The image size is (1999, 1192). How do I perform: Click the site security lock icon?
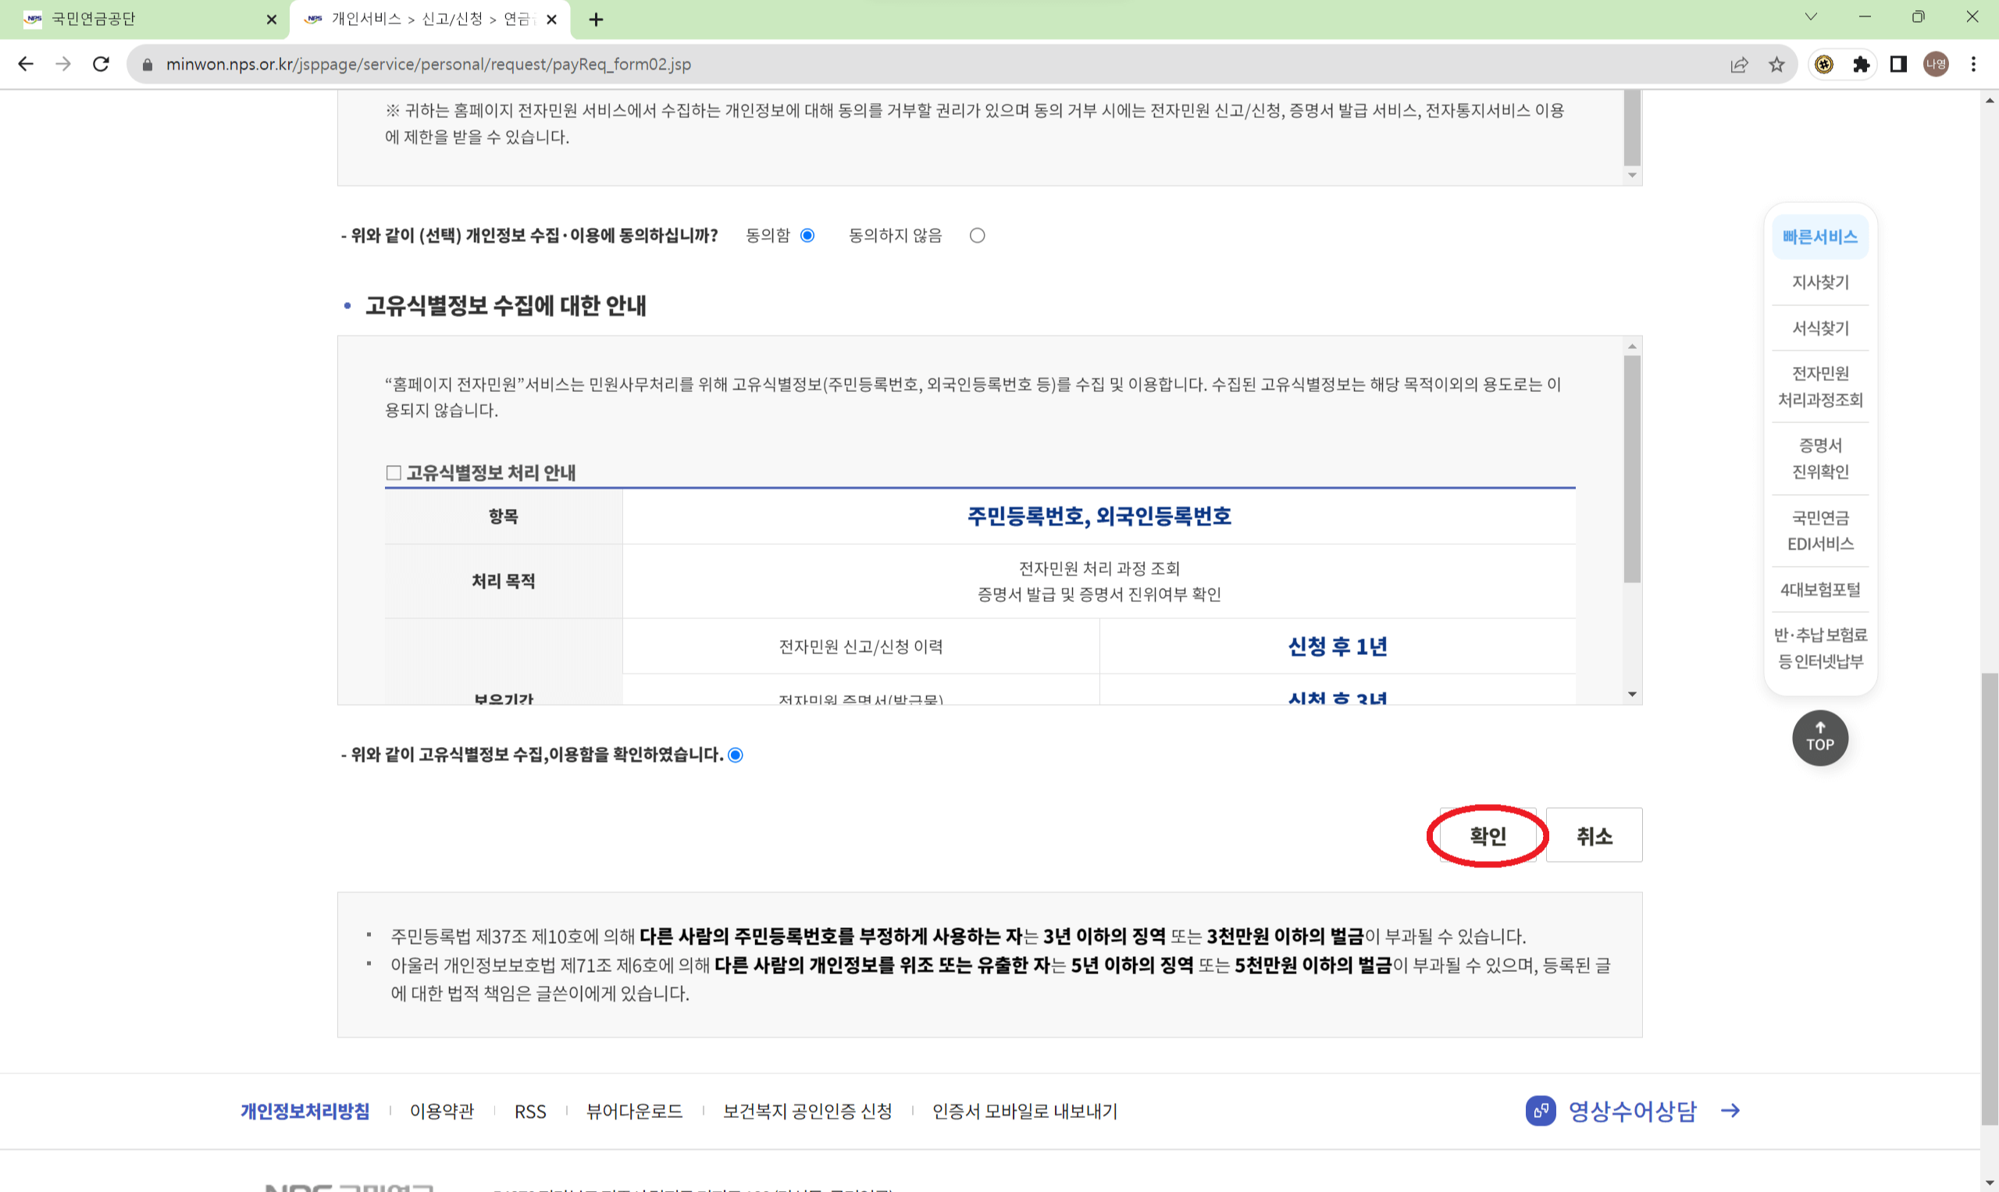pyautogui.click(x=147, y=64)
